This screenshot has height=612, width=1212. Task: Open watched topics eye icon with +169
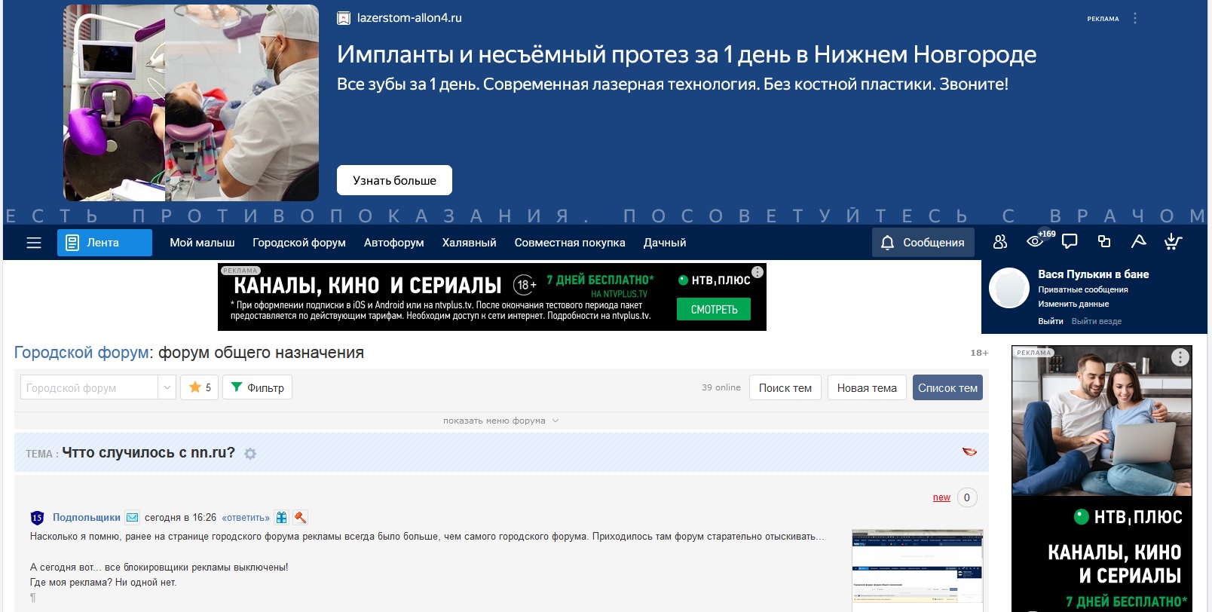click(x=1036, y=242)
